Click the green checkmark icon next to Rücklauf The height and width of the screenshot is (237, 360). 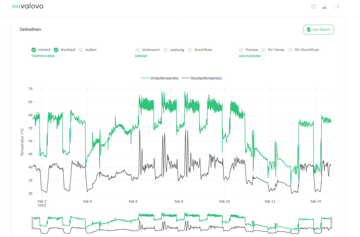coord(56,50)
